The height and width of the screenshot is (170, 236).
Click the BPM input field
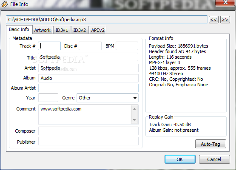(x=127, y=46)
